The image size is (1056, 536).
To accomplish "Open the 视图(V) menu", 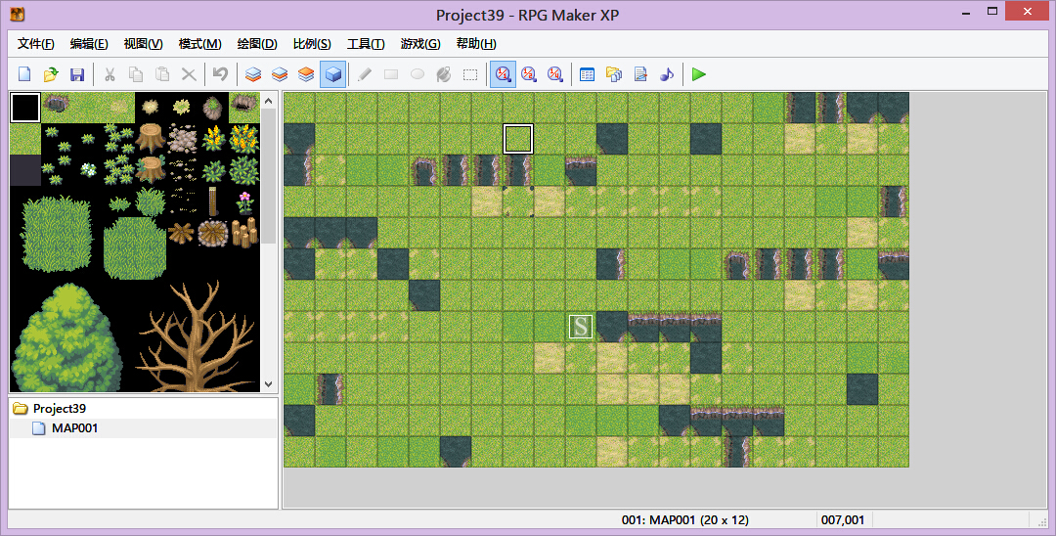I will [x=143, y=44].
